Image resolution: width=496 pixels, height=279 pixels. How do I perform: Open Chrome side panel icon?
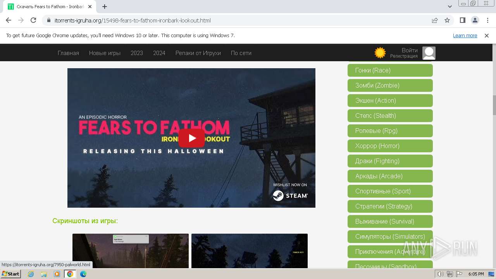click(x=462, y=20)
